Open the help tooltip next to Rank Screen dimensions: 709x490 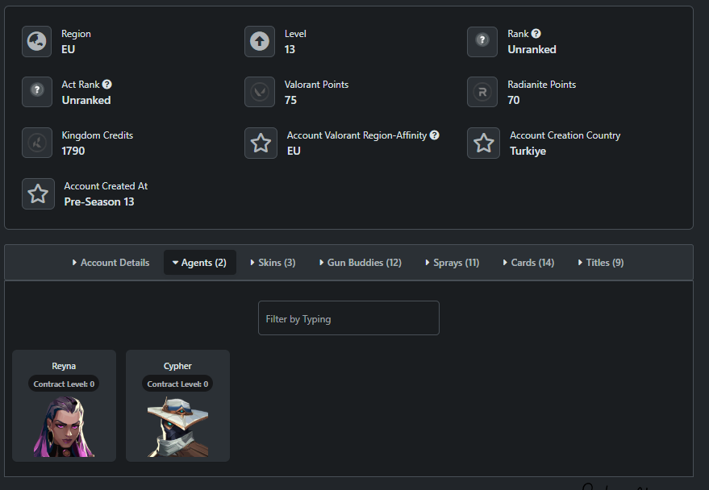click(536, 34)
